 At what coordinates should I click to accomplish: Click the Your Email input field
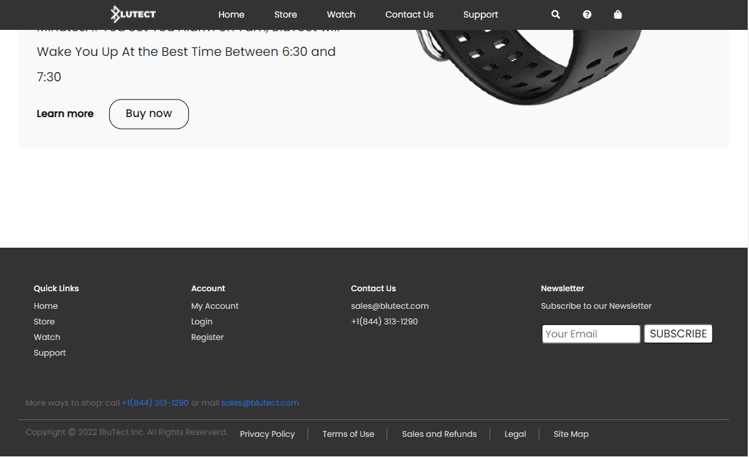point(590,334)
